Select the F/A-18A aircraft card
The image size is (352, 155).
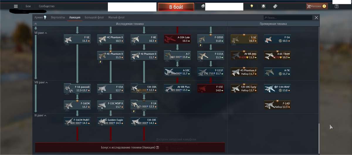pos(144,88)
